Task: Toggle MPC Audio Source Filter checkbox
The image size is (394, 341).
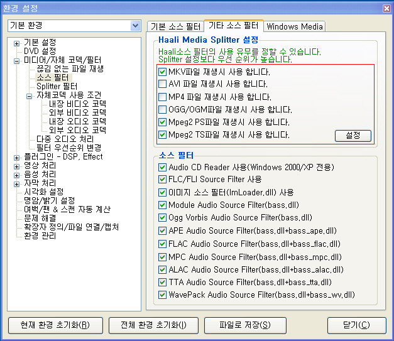Action: coord(162,257)
